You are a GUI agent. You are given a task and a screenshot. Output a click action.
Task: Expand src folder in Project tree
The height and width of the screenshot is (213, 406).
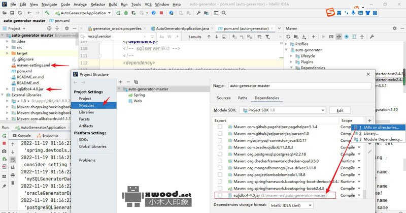[x=7, y=47]
